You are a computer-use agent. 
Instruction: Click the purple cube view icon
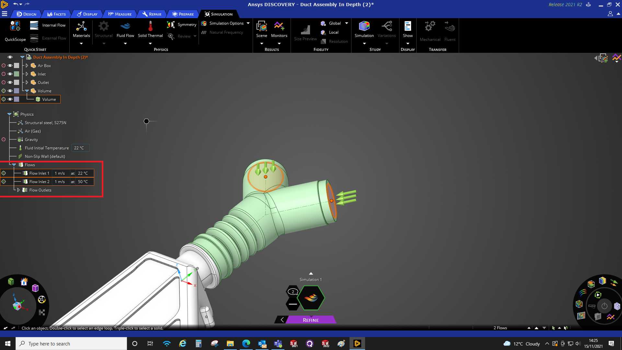pyautogui.click(x=35, y=288)
